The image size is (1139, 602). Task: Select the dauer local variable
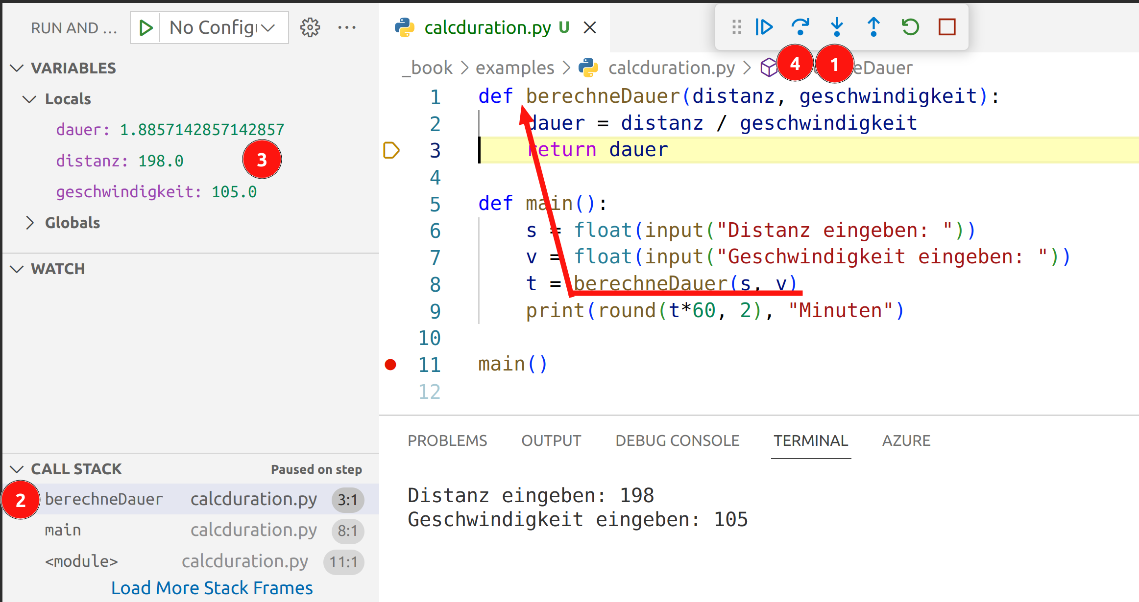click(x=170, y=130)
